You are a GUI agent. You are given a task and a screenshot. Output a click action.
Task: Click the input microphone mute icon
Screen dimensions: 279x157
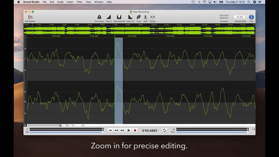click(27, 129)
